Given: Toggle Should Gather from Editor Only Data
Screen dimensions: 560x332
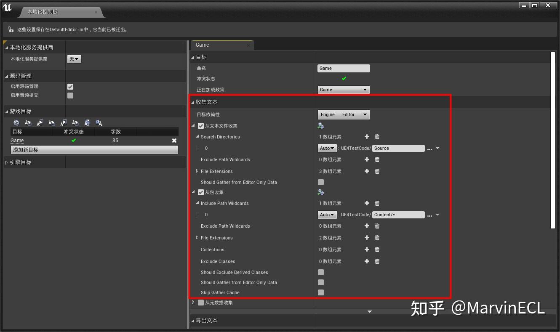Looking at the screenshot, I should pos(321,182).
